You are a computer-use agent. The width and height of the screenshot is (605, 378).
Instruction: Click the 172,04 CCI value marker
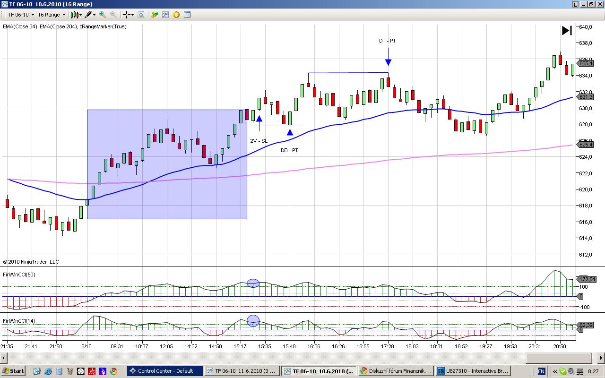click(587, 279)
